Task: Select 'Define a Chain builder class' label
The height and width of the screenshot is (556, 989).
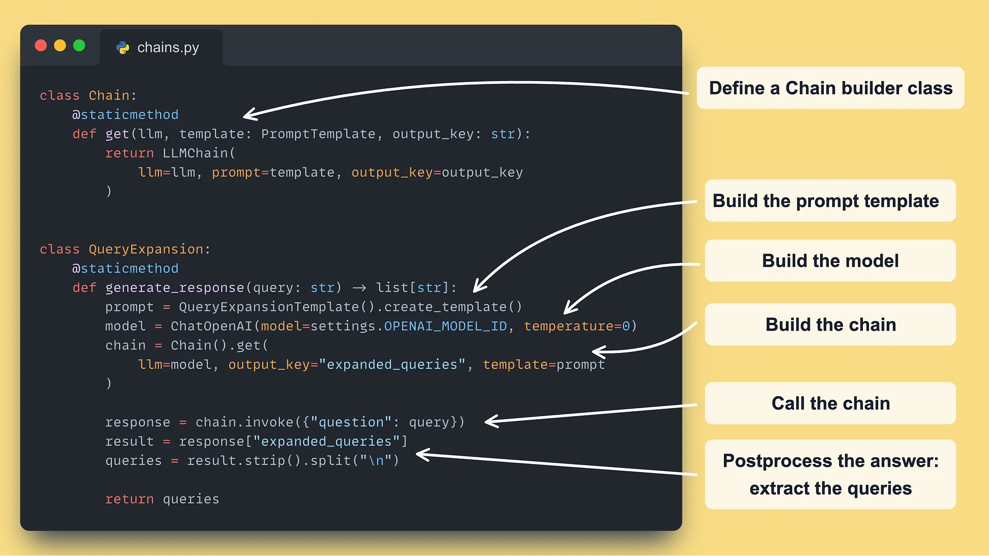Action: coord(830,88)
